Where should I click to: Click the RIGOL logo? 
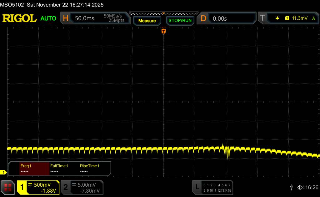[19, 18]
